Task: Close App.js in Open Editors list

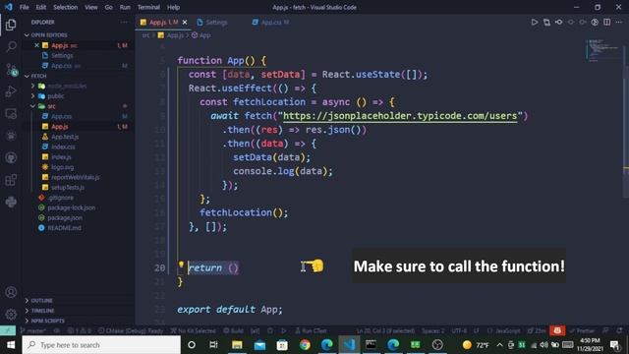Action: (36, 45)
